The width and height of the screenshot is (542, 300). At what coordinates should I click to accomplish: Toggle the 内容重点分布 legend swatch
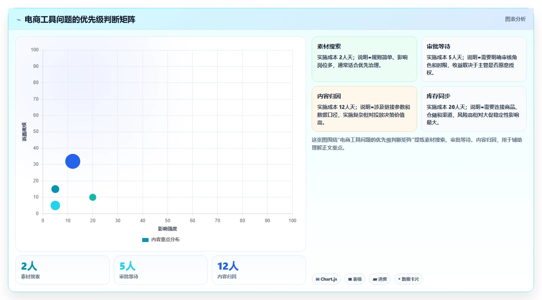pos(145,240)
